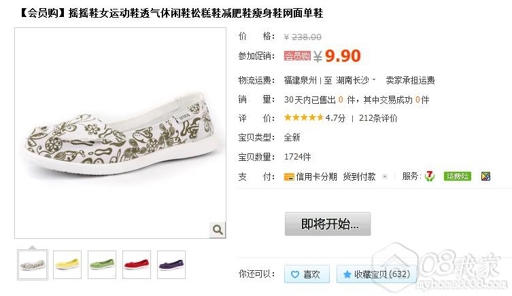This screenshot has width=512, height=296.
Task: Click the heart icon on 喜欢 button
Action: [295, 274]
